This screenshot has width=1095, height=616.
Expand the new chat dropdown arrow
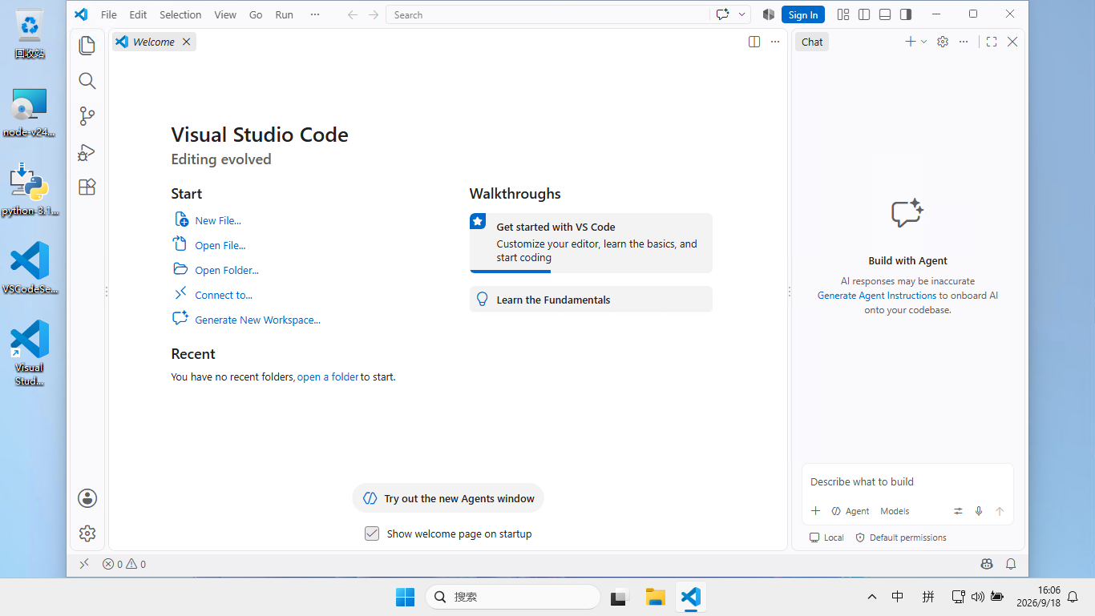click(x=923, y=42)
